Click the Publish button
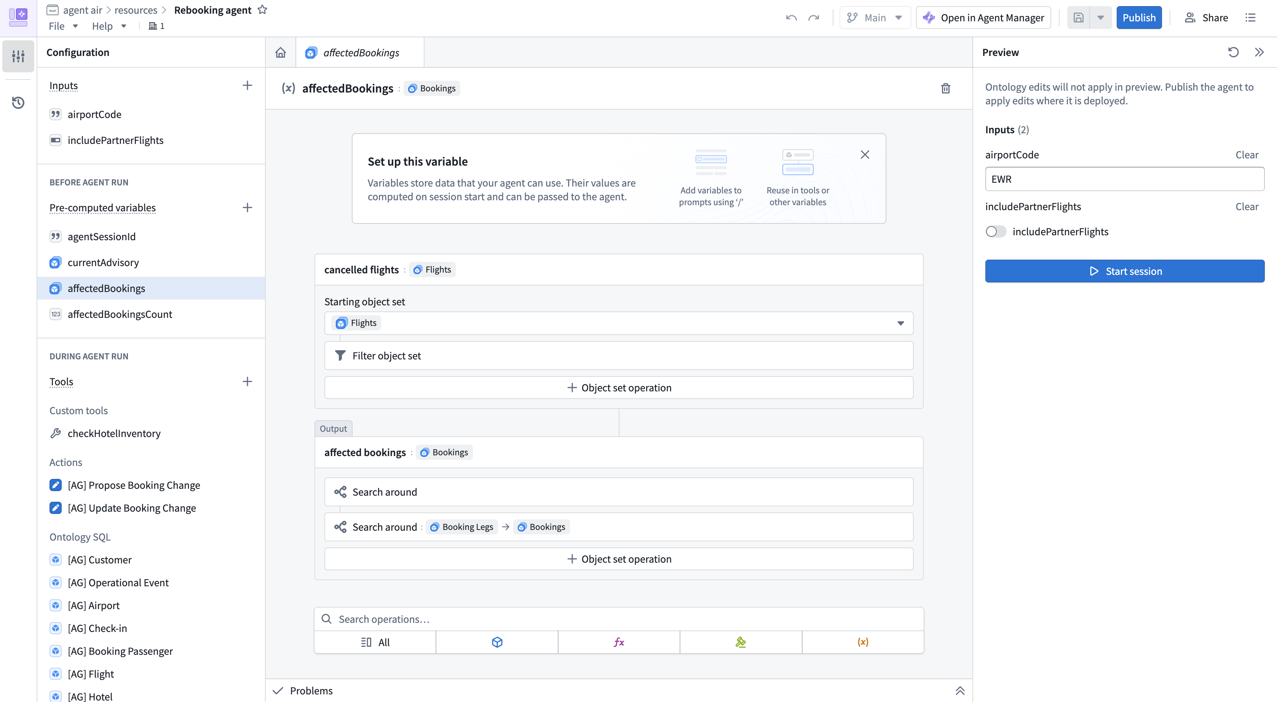Viewport: 1277px width, 702px height. click(1139, 18)
